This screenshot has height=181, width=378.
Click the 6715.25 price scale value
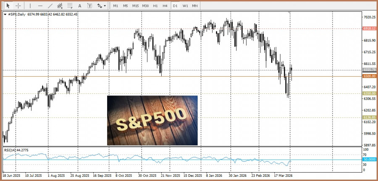370,52
